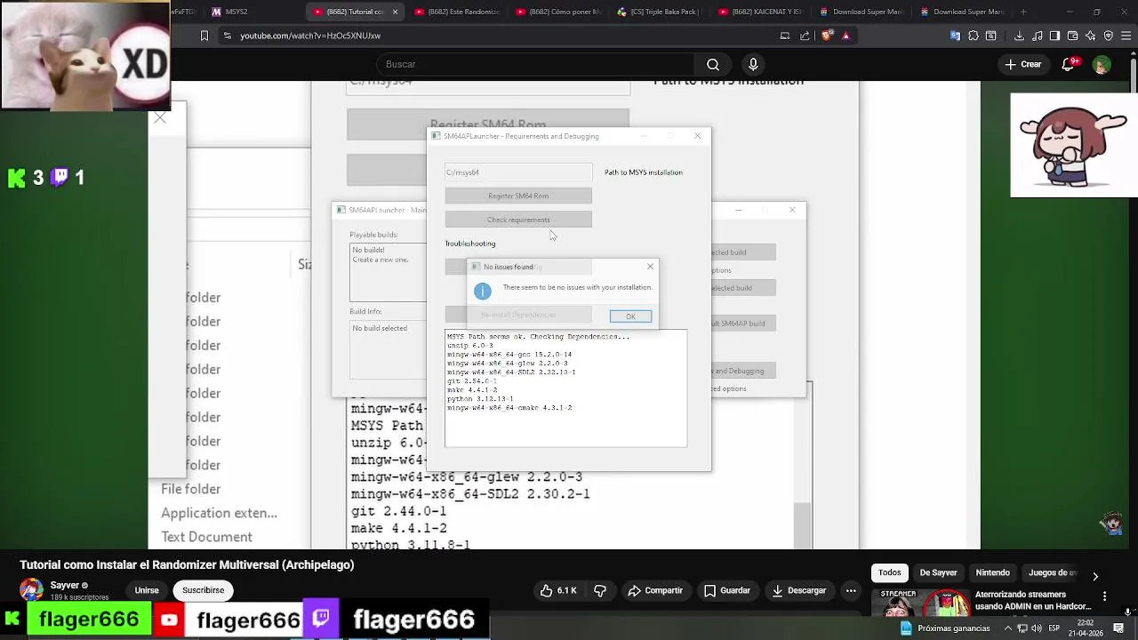Screen dimensions: 1138x640
Task: Click the youtube.com address bar URL
Action: 310,36
